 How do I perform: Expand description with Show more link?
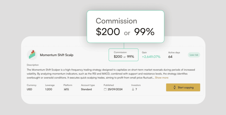[x=161, y=78]
